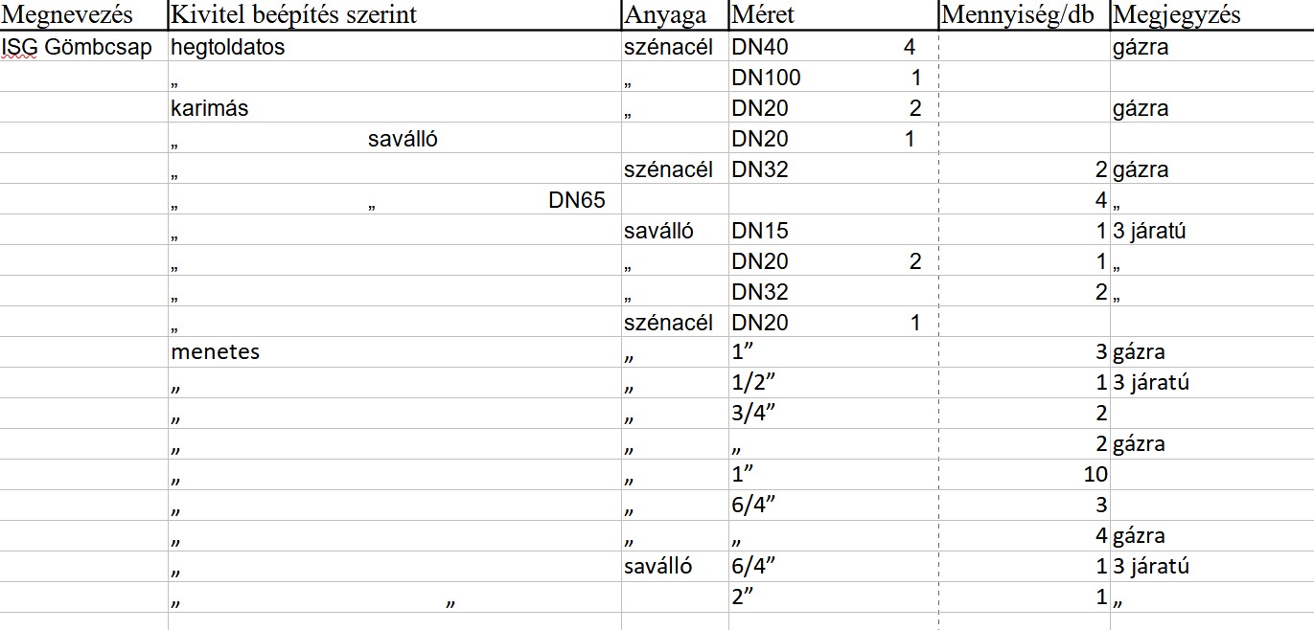Select the DN100 size cell

pos(766,78)
